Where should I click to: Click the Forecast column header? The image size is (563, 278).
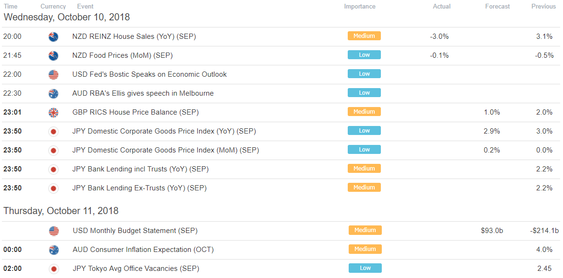pyautogui.click(x=497, y=7)
